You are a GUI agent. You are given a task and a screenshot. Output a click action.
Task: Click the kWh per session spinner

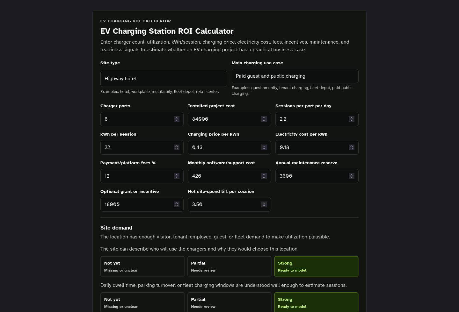coord(177,147)
